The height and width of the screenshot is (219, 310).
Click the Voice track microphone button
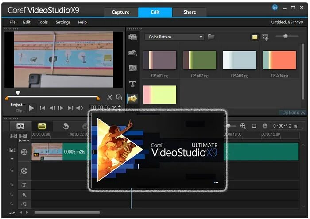[24, 195]
